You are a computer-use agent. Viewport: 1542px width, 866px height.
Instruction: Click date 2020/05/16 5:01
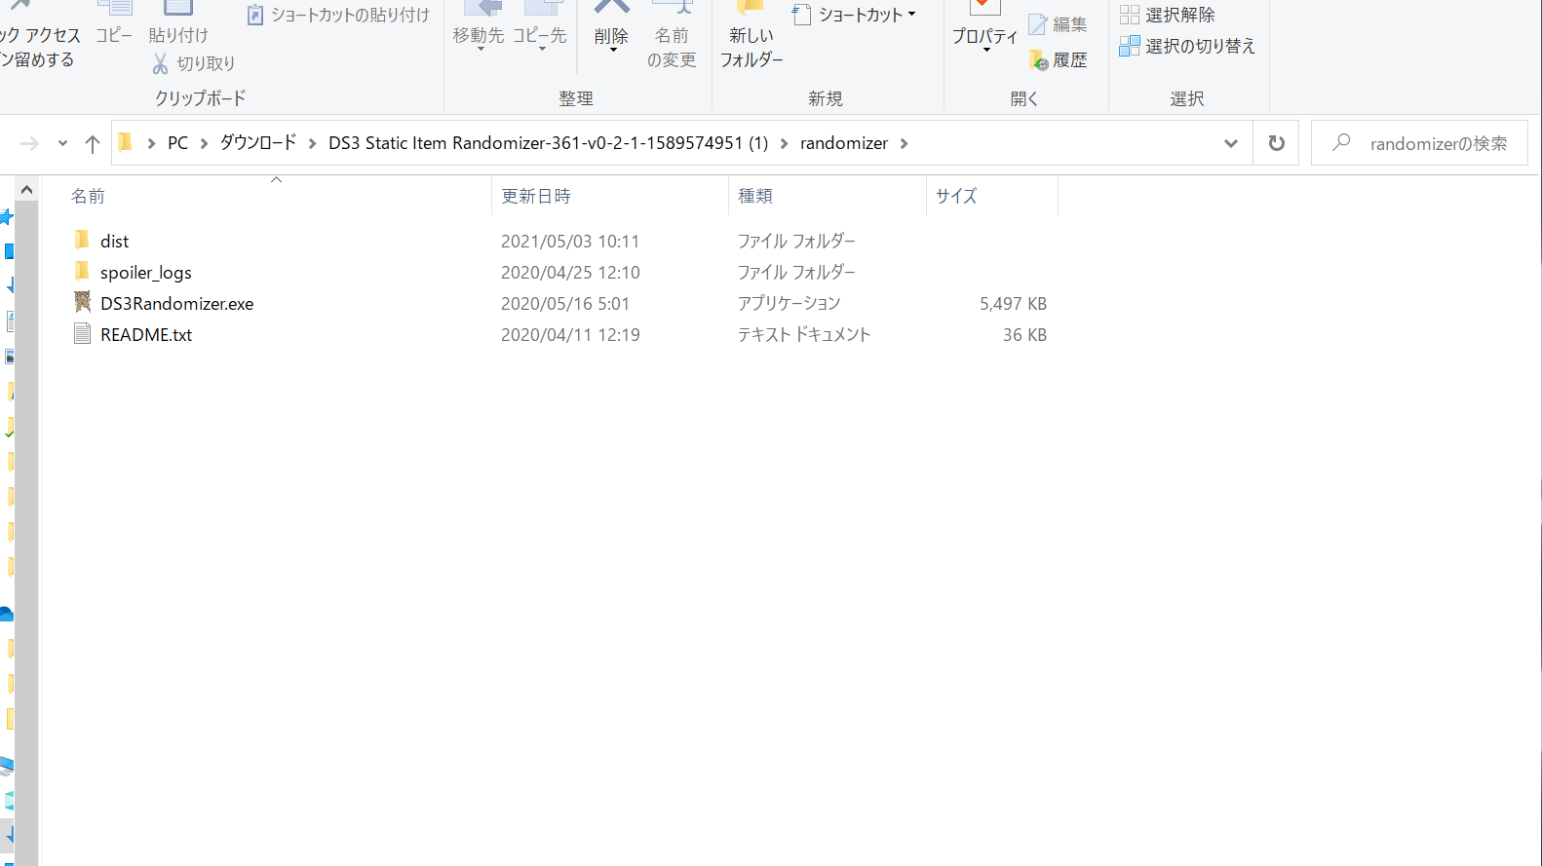[565, 303]
